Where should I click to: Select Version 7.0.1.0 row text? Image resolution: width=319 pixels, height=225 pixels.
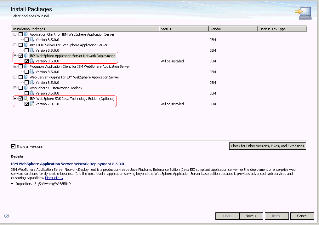(47, 104)
